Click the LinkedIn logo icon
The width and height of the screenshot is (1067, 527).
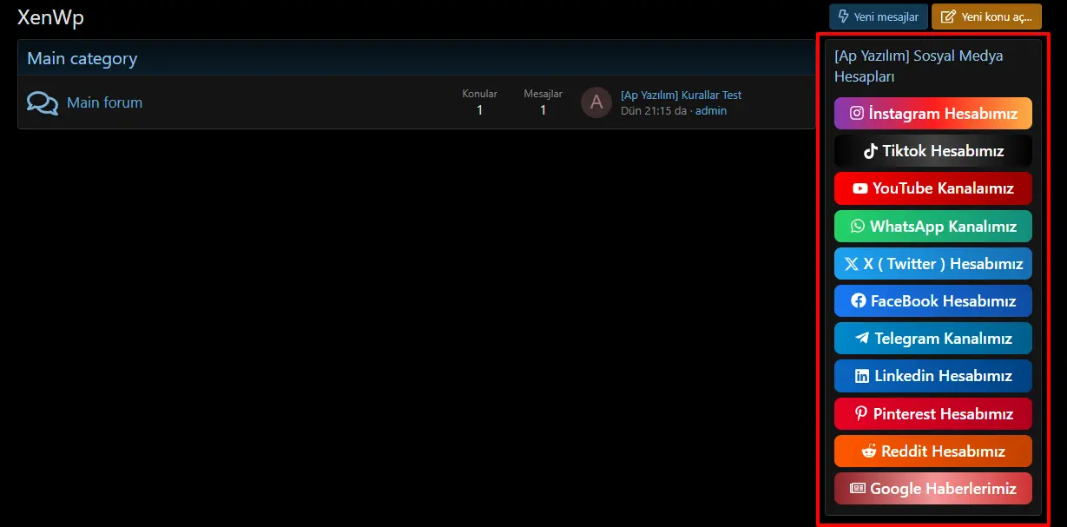point(862,376)
